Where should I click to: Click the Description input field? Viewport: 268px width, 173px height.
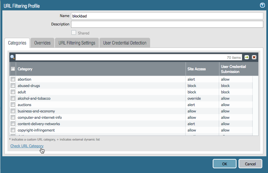point(167,24)
